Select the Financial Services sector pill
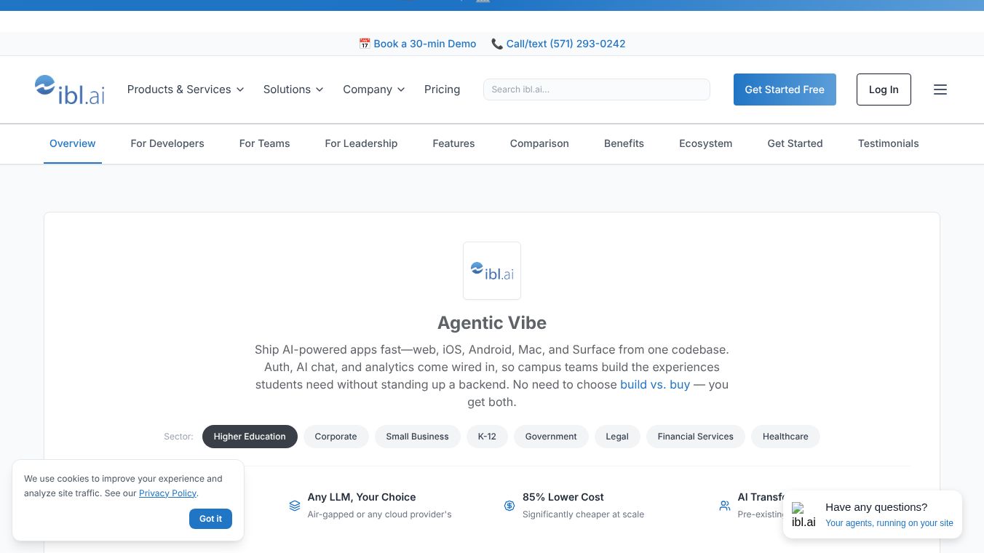Image resolution: width=984 pixels, height=553 pixels. click(696, 437)
